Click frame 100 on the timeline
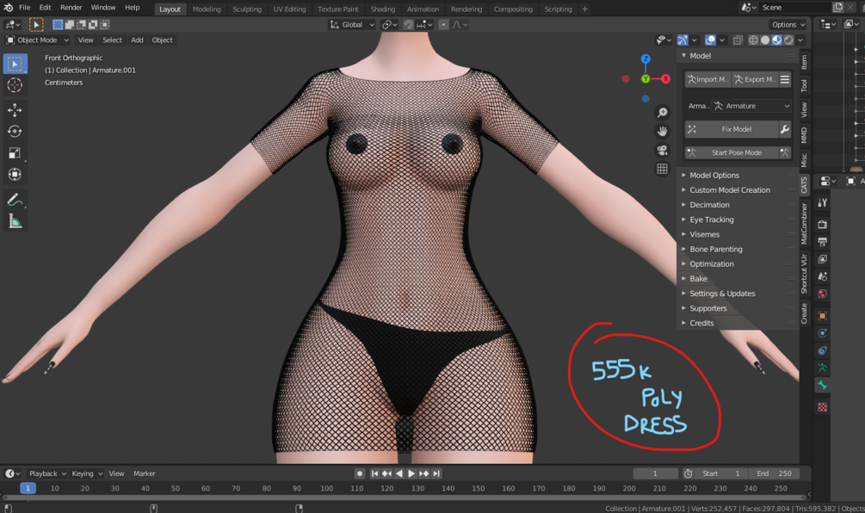The height and width of the screenshot is (513, 865). (x=326, y=489)
